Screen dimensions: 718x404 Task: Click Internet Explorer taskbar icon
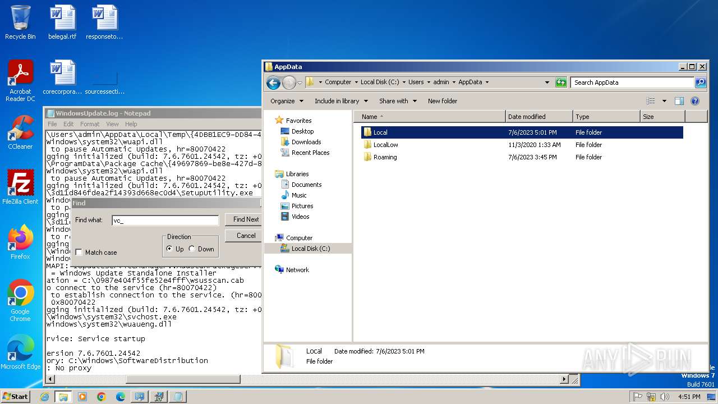[44, 397]
